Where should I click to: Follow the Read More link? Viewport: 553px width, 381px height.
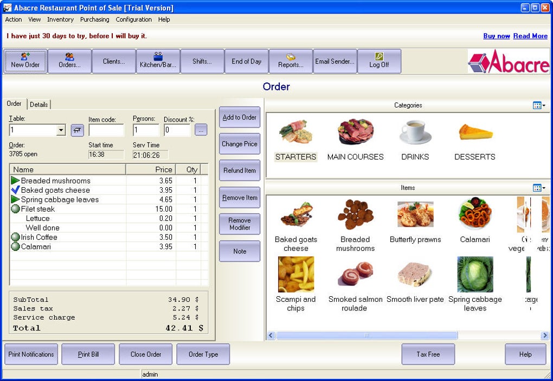[530, 36]
